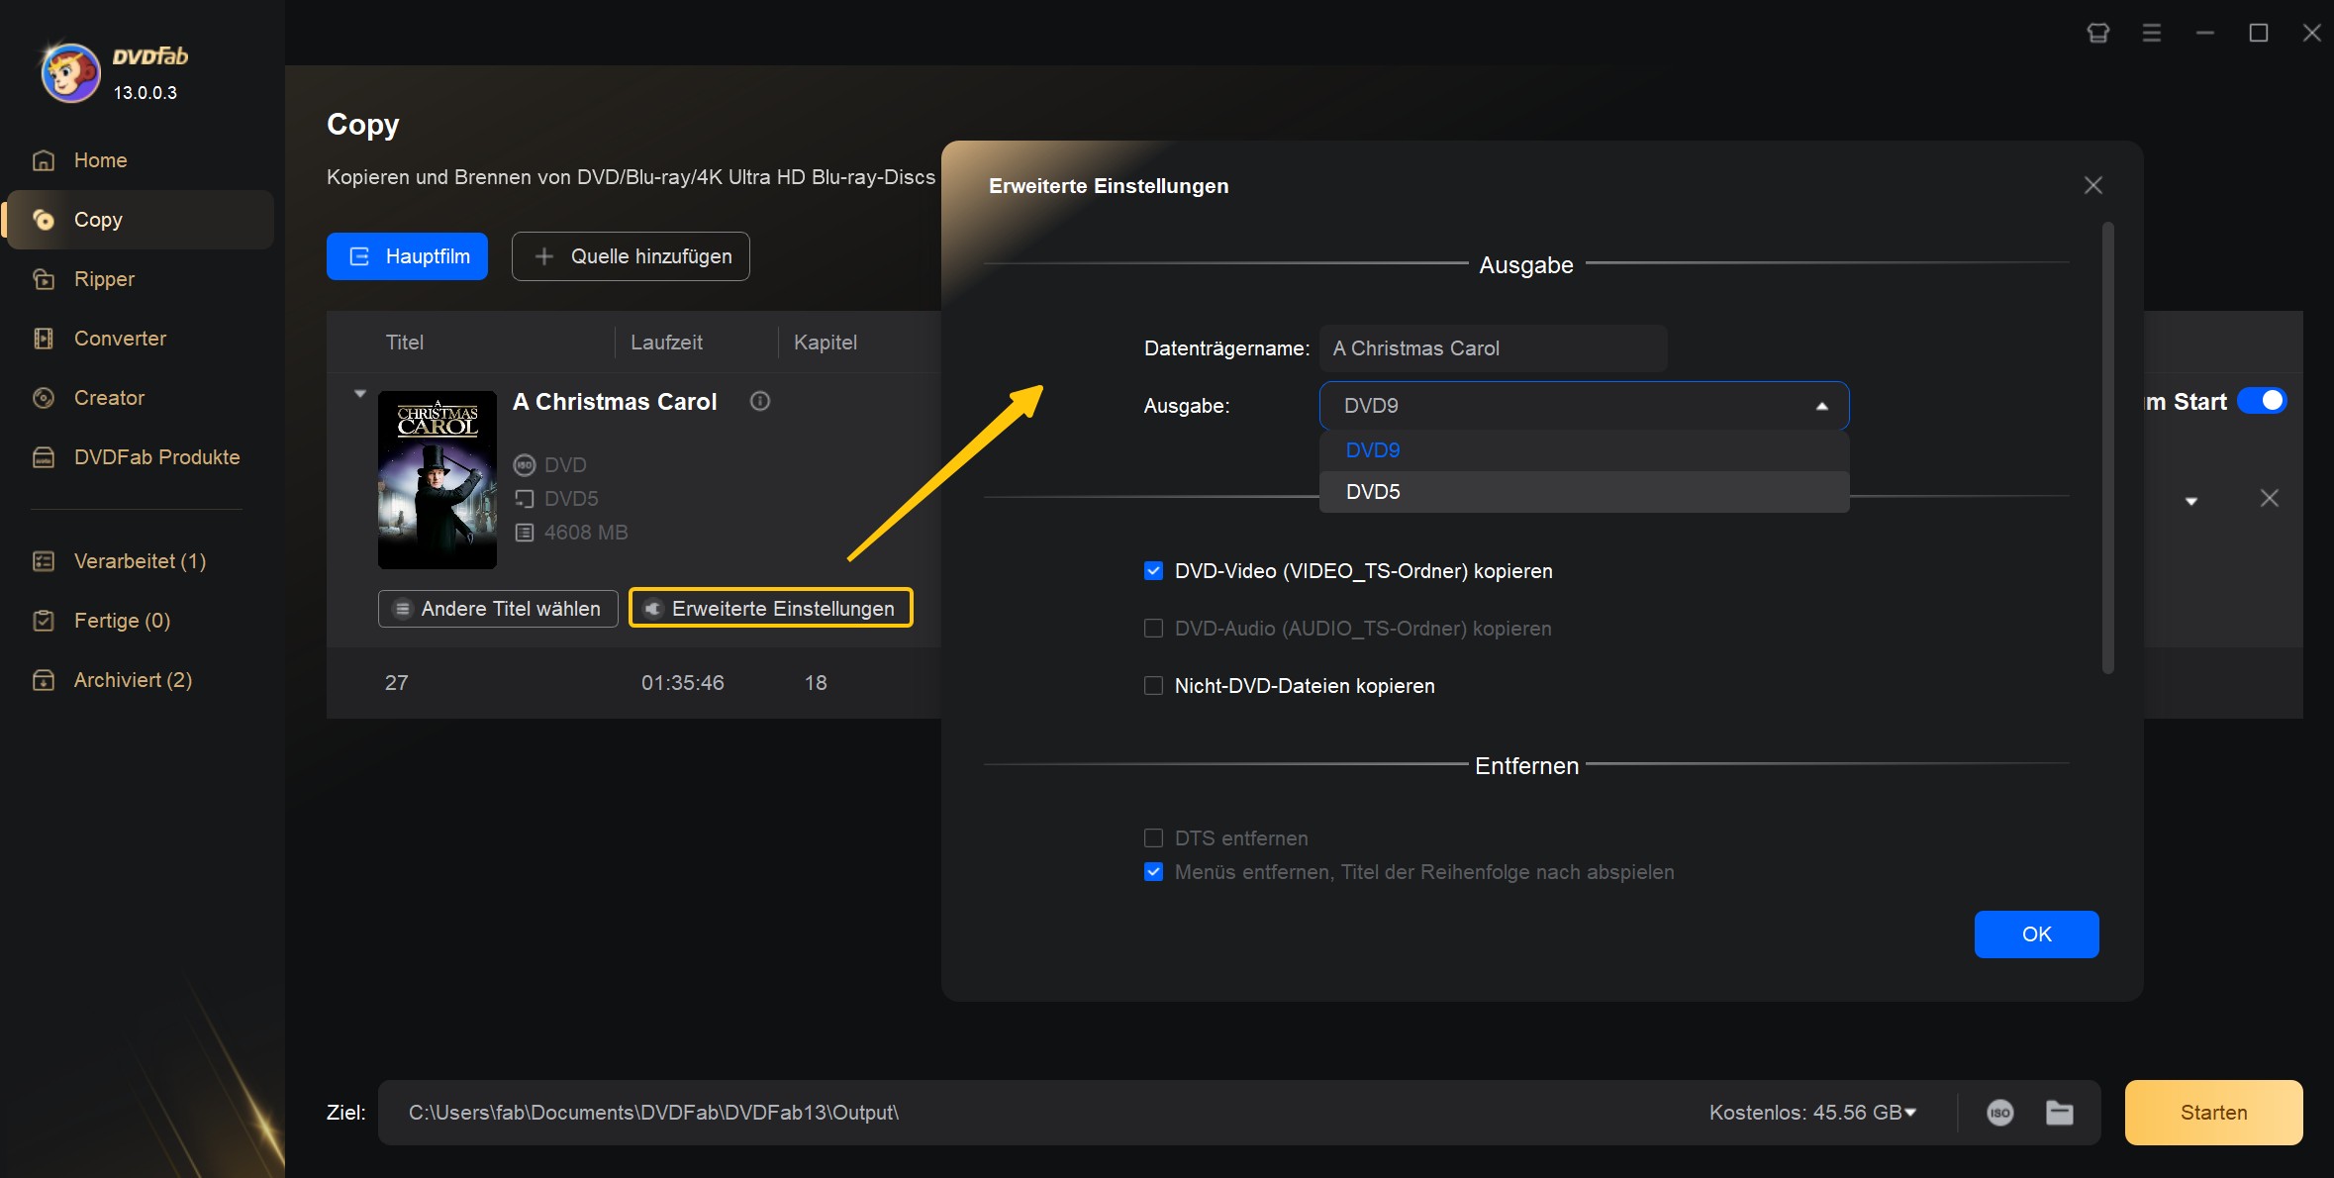Choose DVD9 from the Ausgabe list
This screenshot has height=1178, width=2334.
coord(1584,450)
